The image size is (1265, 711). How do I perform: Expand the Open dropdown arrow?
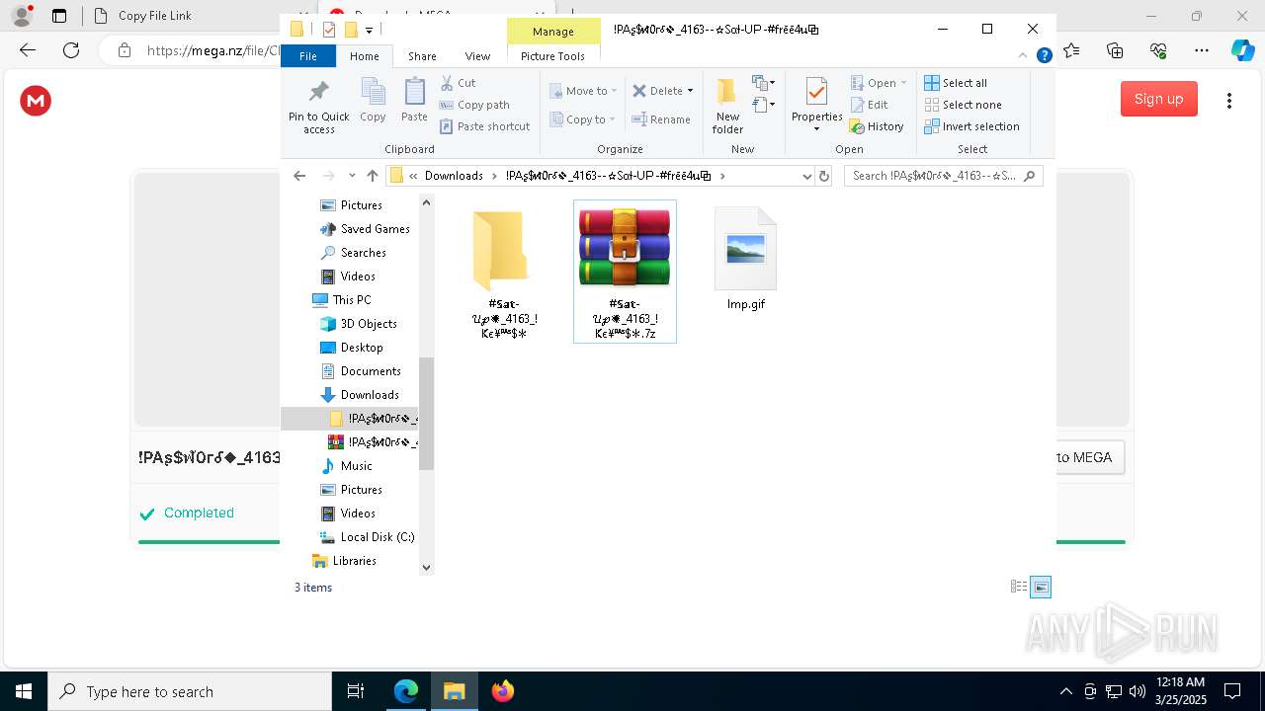point(903,83)
